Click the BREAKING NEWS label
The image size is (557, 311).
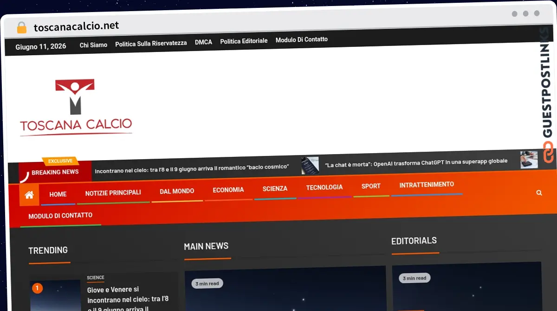click(x=55, y=172)
